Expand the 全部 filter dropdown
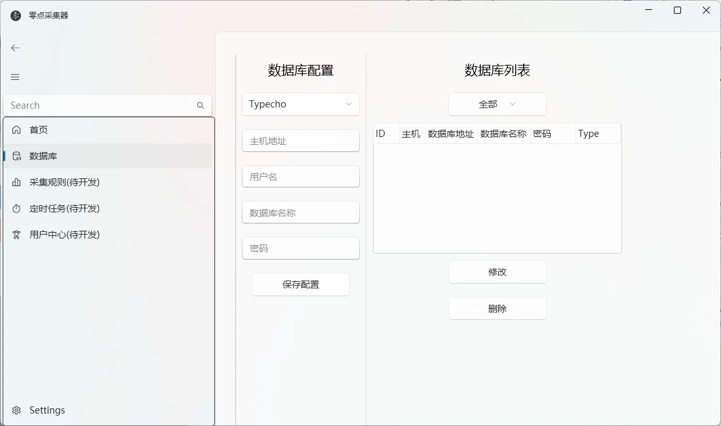 pos(497,104)
